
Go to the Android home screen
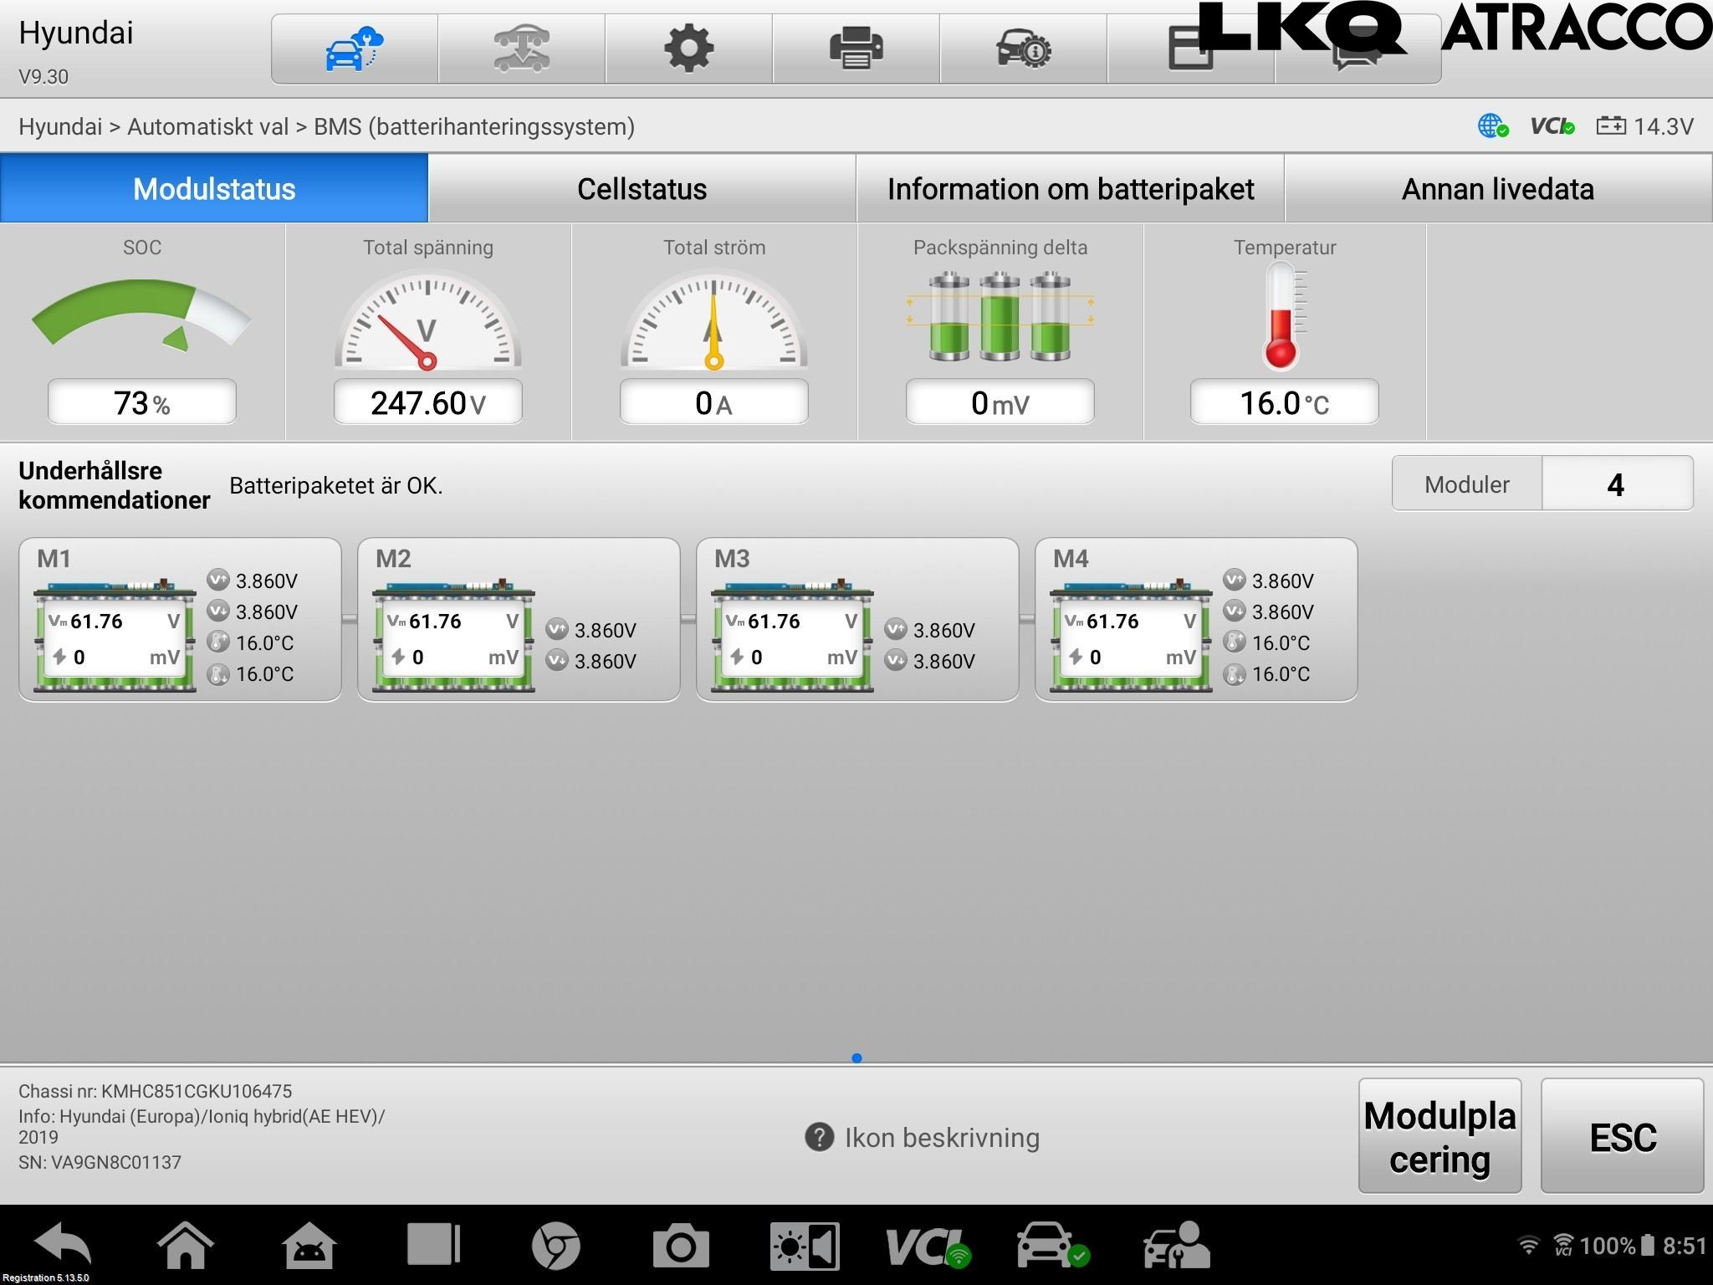tap(186, 1244)
